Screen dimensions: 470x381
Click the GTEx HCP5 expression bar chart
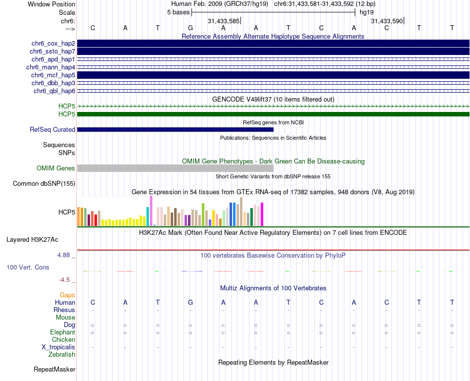tap(170, 211)
